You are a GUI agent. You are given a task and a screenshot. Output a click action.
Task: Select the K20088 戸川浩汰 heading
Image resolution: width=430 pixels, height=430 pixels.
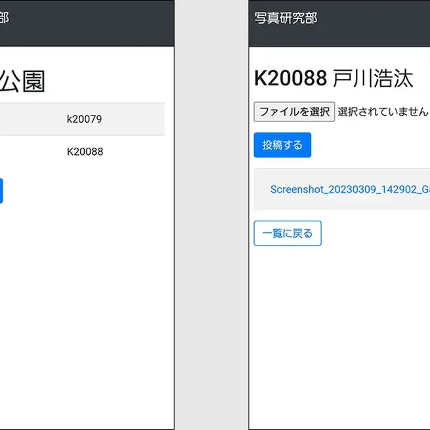coord(333,78)
